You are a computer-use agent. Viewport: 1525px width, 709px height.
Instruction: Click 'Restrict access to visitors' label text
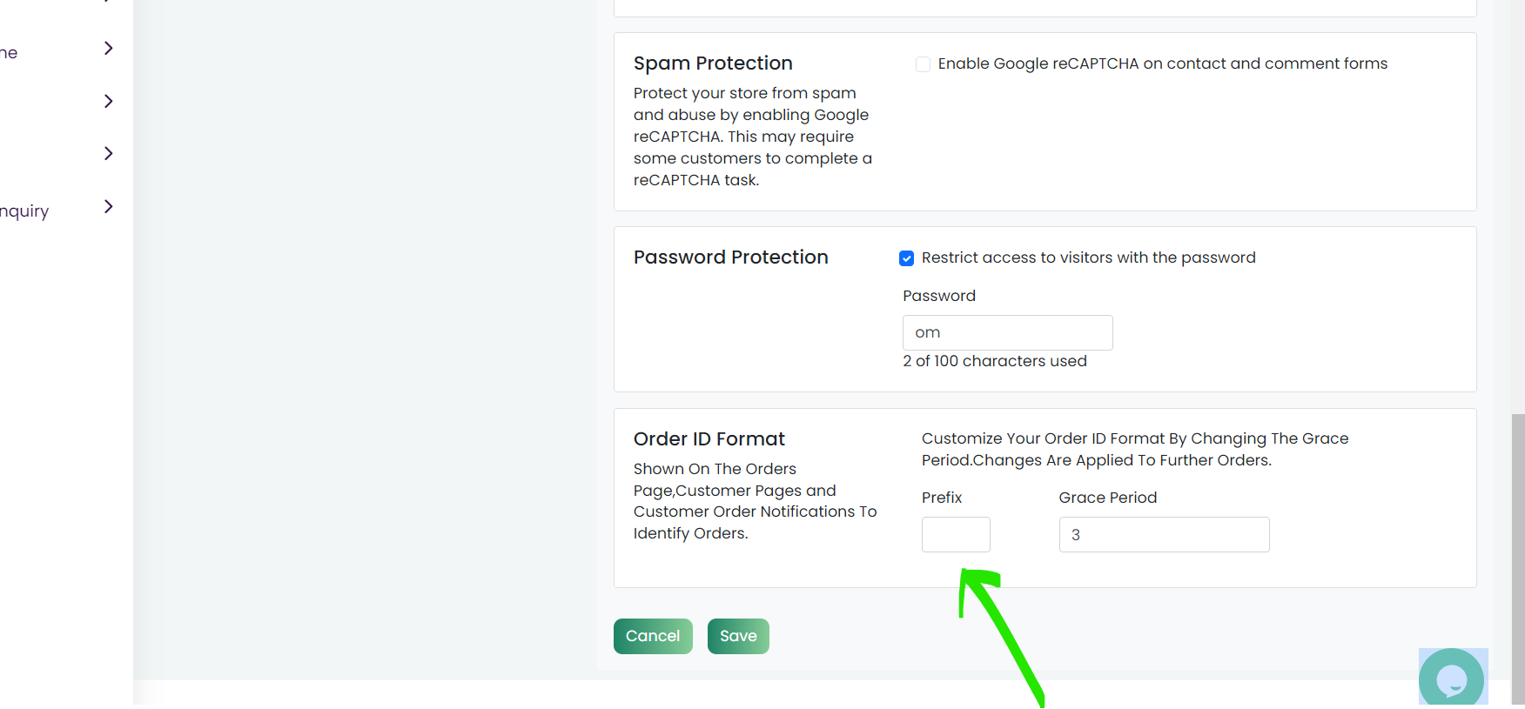click(x=1089, y=258)
